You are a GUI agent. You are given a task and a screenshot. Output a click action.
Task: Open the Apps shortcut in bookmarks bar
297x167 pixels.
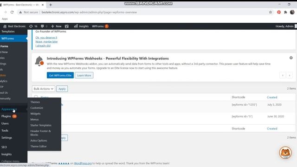tap(5, 19)
